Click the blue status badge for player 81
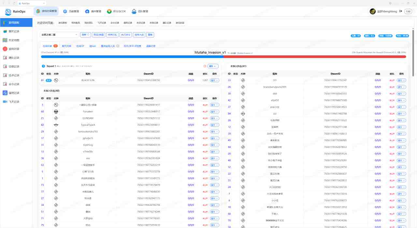 click(49, 80)
